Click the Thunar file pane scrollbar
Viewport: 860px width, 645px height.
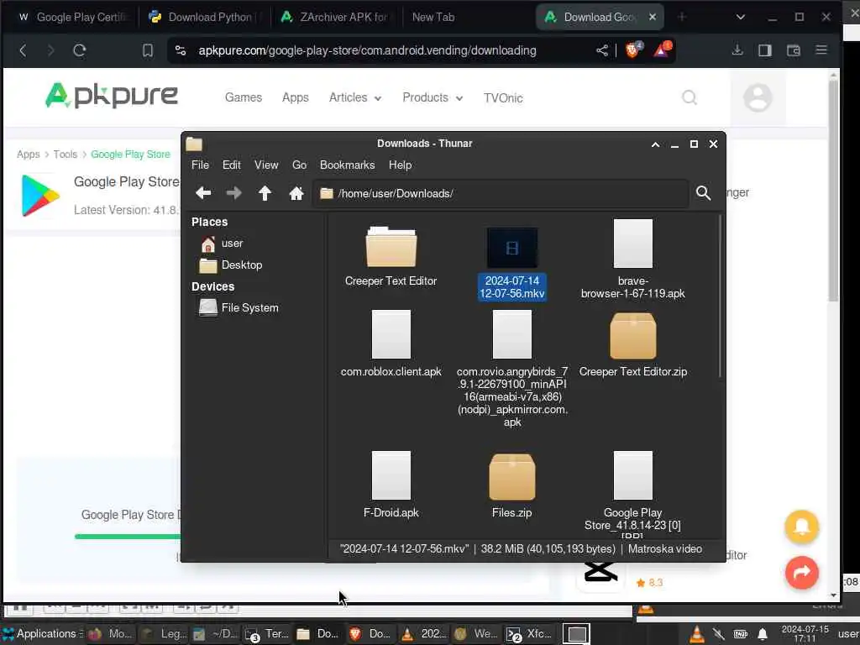(720, 296)
